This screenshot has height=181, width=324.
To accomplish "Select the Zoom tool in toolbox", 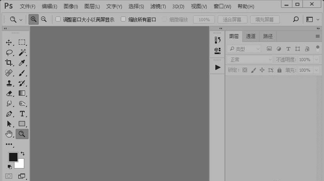I will pyautogui.click(x=22, y=134).
